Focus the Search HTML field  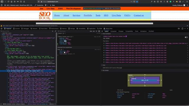26,31
